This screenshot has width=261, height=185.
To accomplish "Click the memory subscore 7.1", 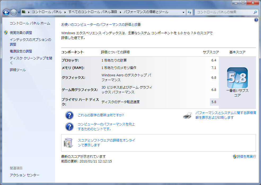I will (x=214, y=68).
